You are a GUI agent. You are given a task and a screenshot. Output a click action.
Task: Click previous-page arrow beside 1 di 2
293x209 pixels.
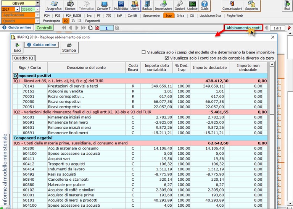pyautogui.click(x=266, y=28)
